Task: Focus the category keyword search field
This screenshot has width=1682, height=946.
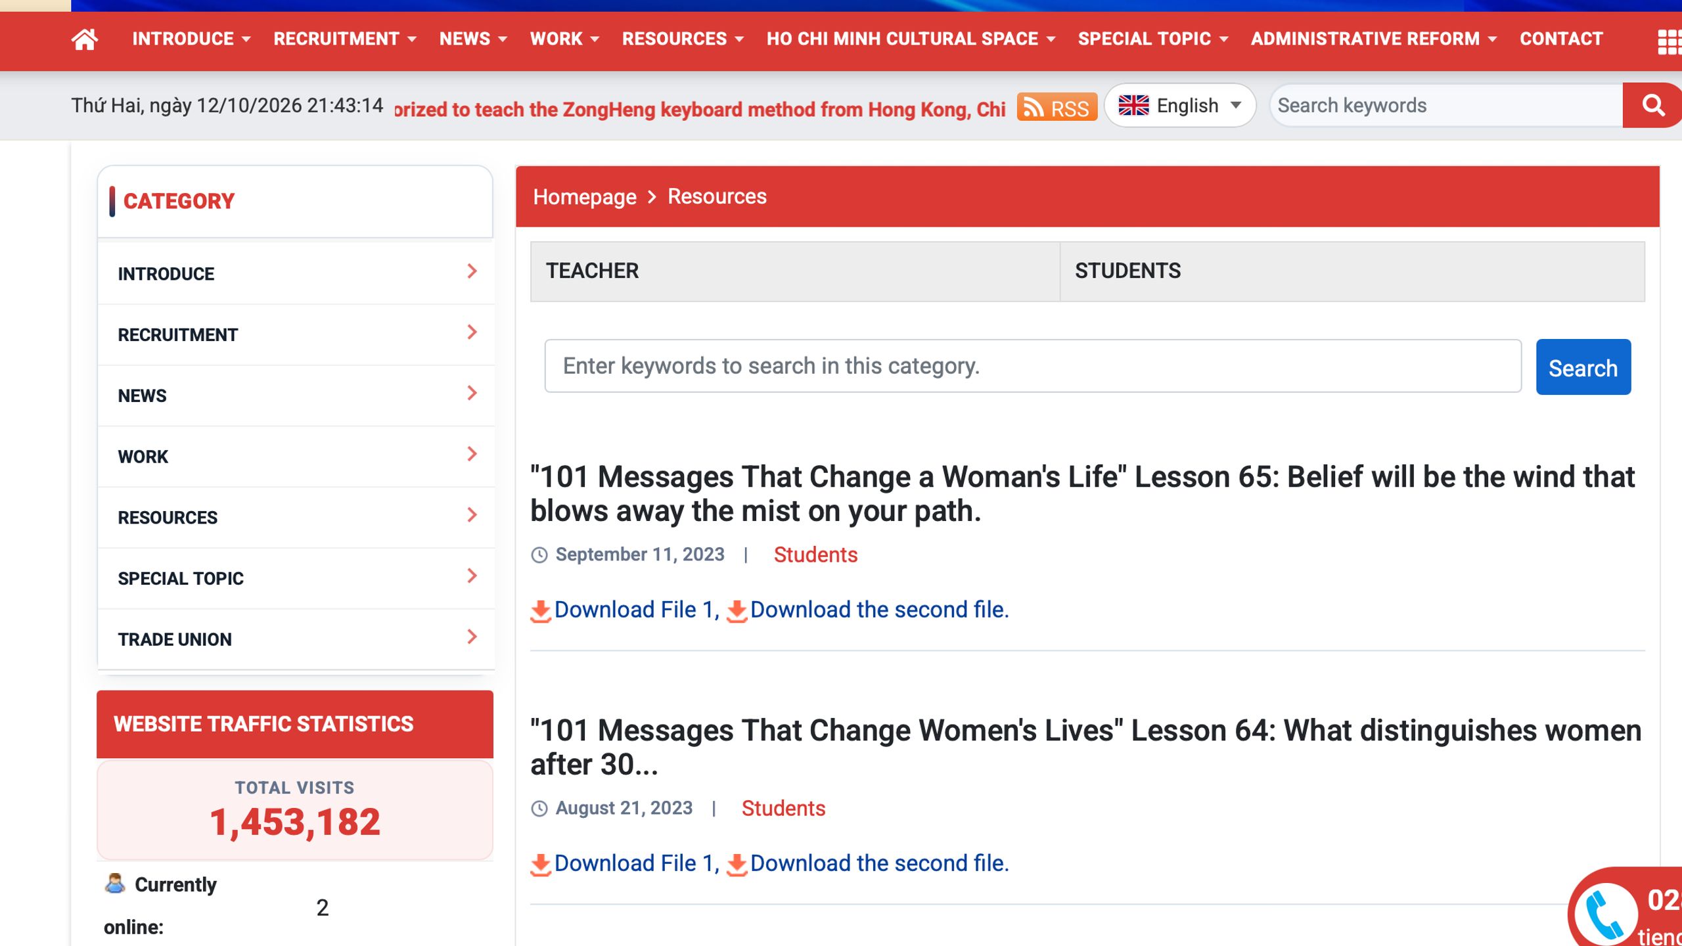Action: coord(1033,366)
